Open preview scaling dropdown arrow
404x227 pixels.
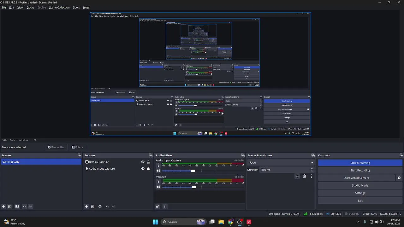tap(35, 140)
